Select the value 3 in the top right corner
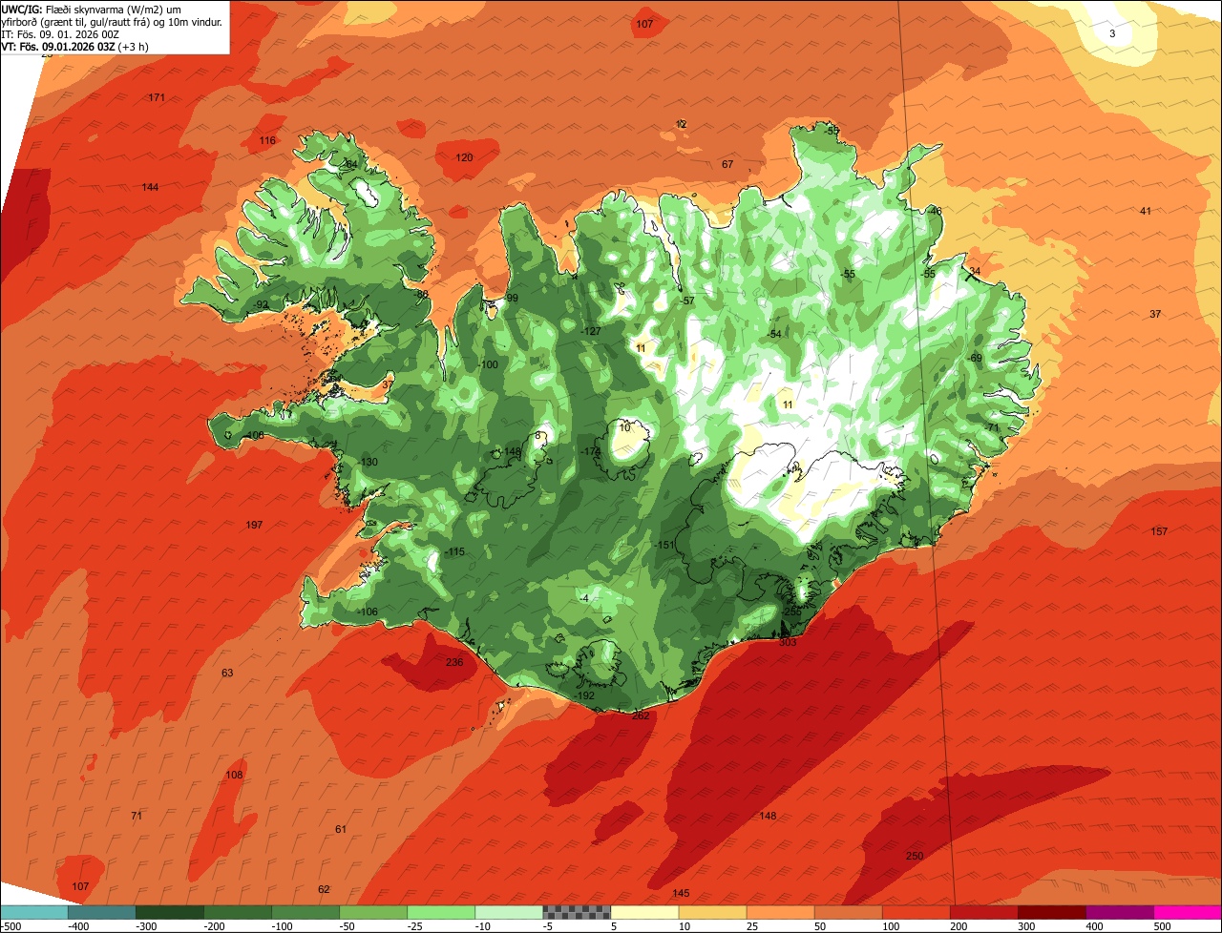The height and width of the screenshot is (933, 1222). (x=1112, y=34)
